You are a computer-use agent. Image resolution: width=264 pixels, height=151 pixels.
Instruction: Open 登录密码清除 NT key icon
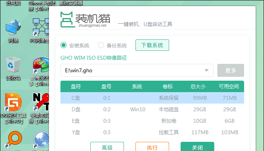point(41,102)
